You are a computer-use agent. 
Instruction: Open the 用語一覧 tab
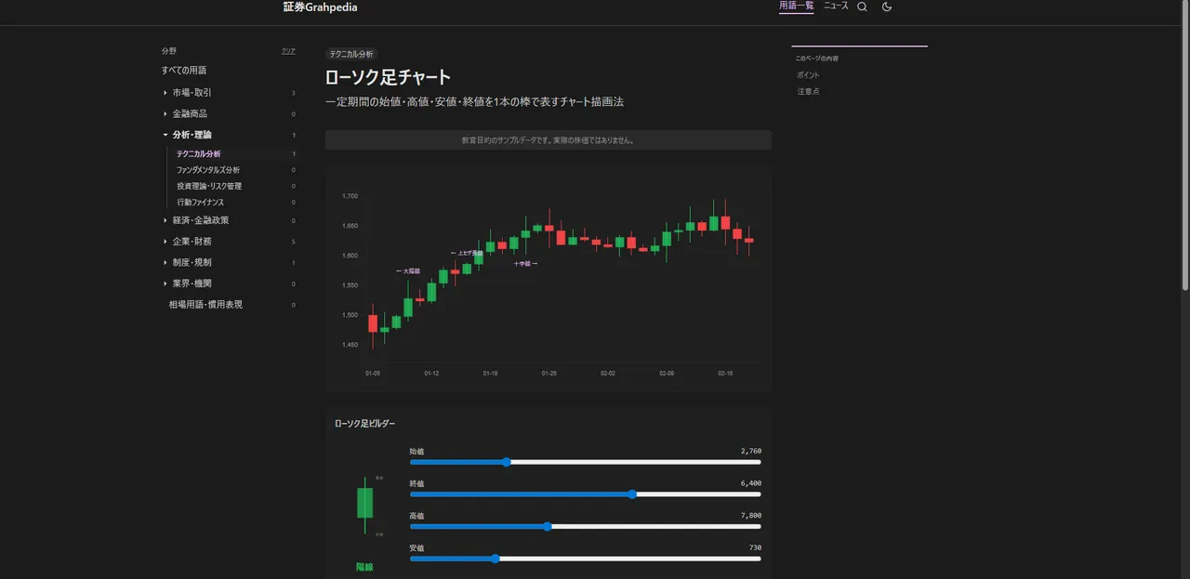click(x=796, y=7)
